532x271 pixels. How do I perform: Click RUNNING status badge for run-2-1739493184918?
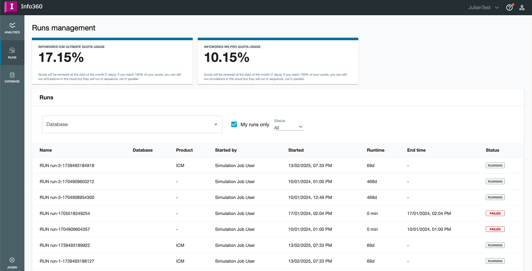click(x=495, y=165)
